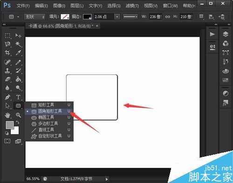Screen dimensions: 233x183
Task: Select the Path Selection tool
Action: (x=7, y=106)
